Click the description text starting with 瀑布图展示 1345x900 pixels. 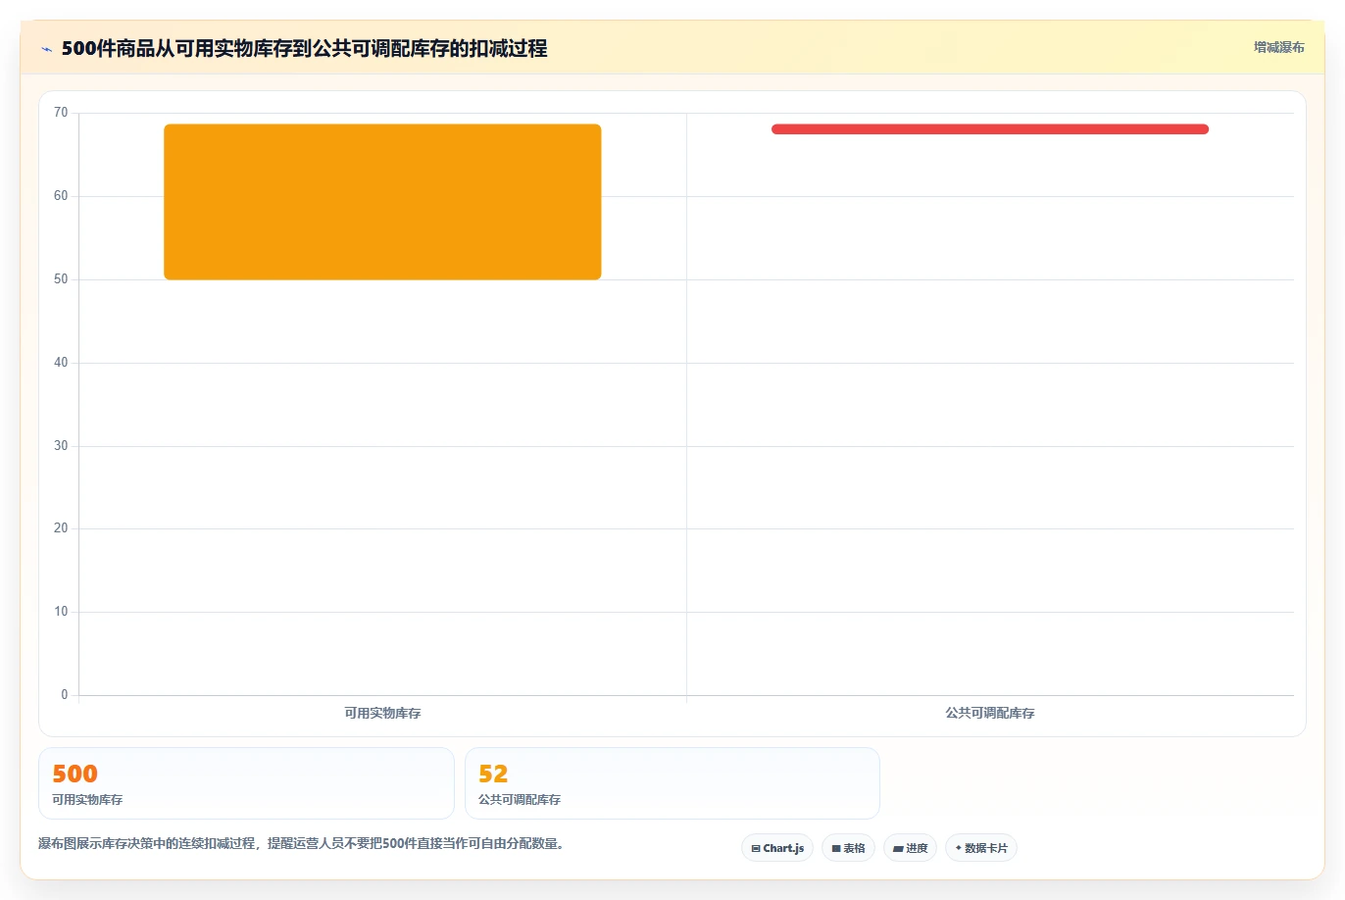click(x=304, y=843)
